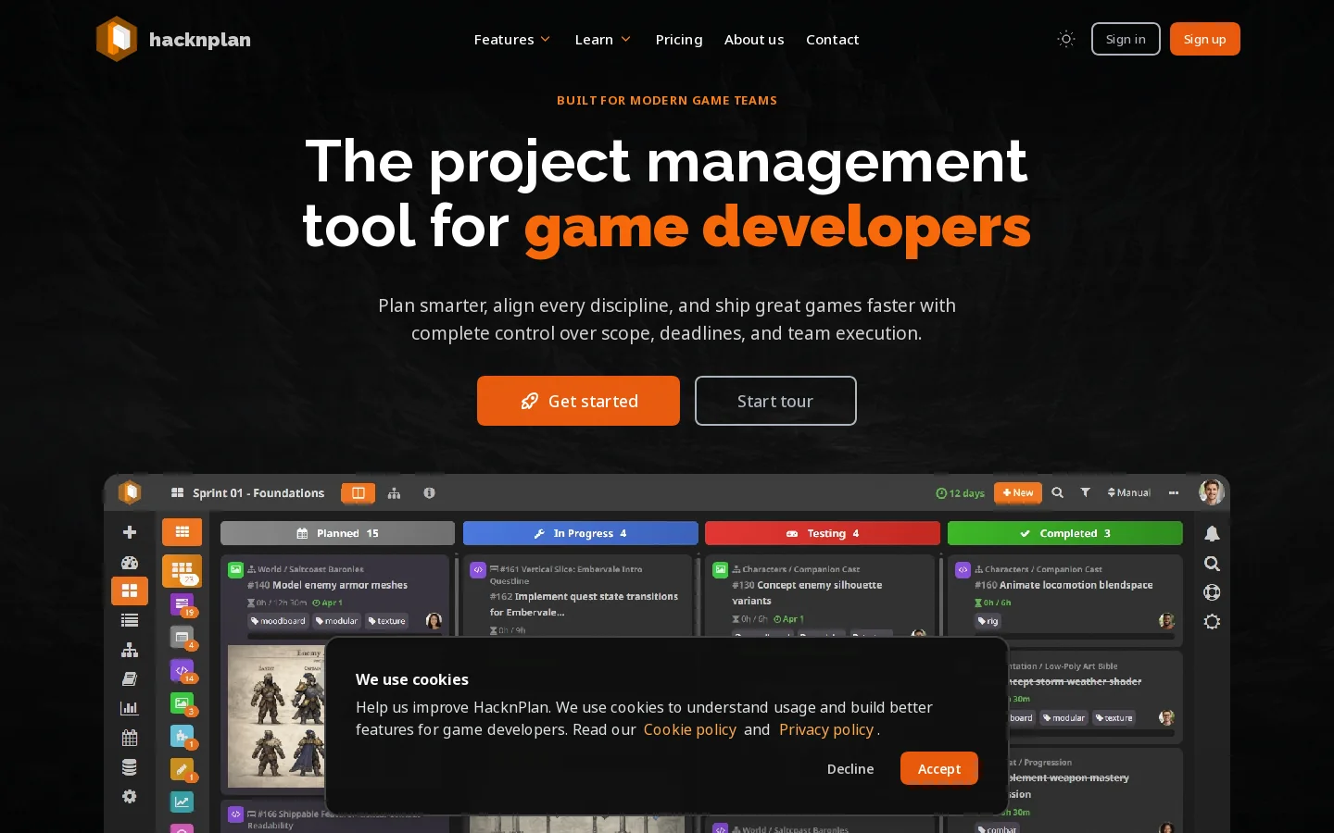The height and width of the screenshot is (833, 1334).
Task: Select the Testing column header
Action: (822, 533)
